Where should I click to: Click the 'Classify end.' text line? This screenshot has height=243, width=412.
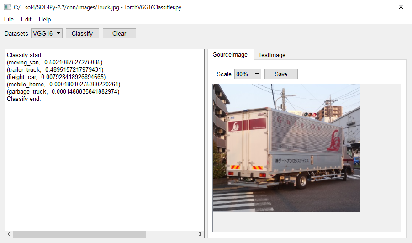[x=24, y=99]
